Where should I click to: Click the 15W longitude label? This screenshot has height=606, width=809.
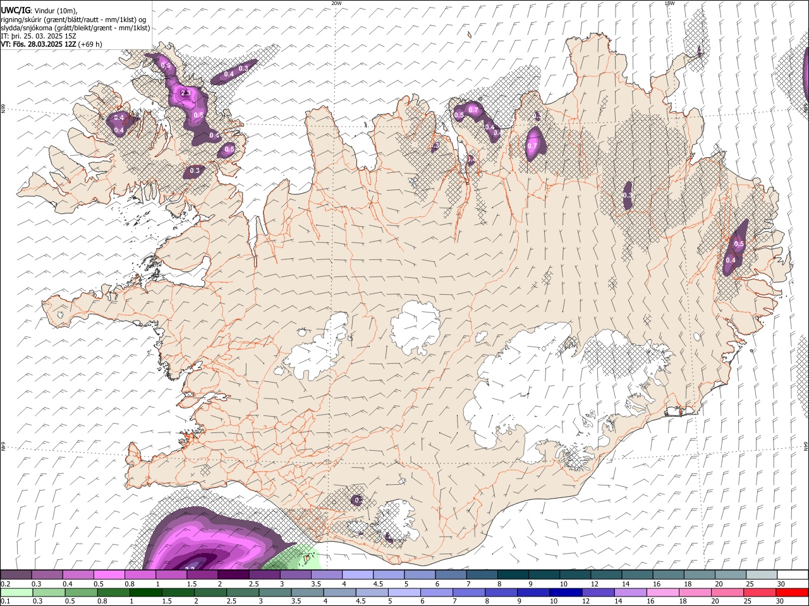(669, 3)
